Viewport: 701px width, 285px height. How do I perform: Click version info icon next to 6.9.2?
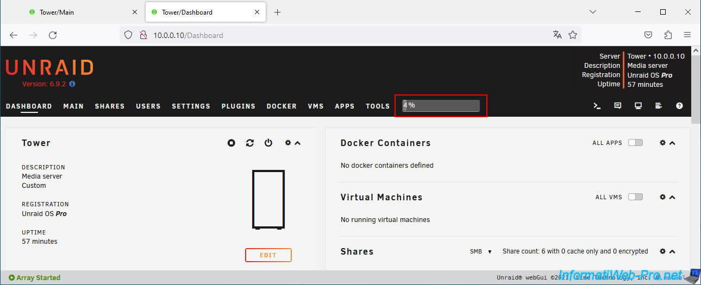point(72,84)
